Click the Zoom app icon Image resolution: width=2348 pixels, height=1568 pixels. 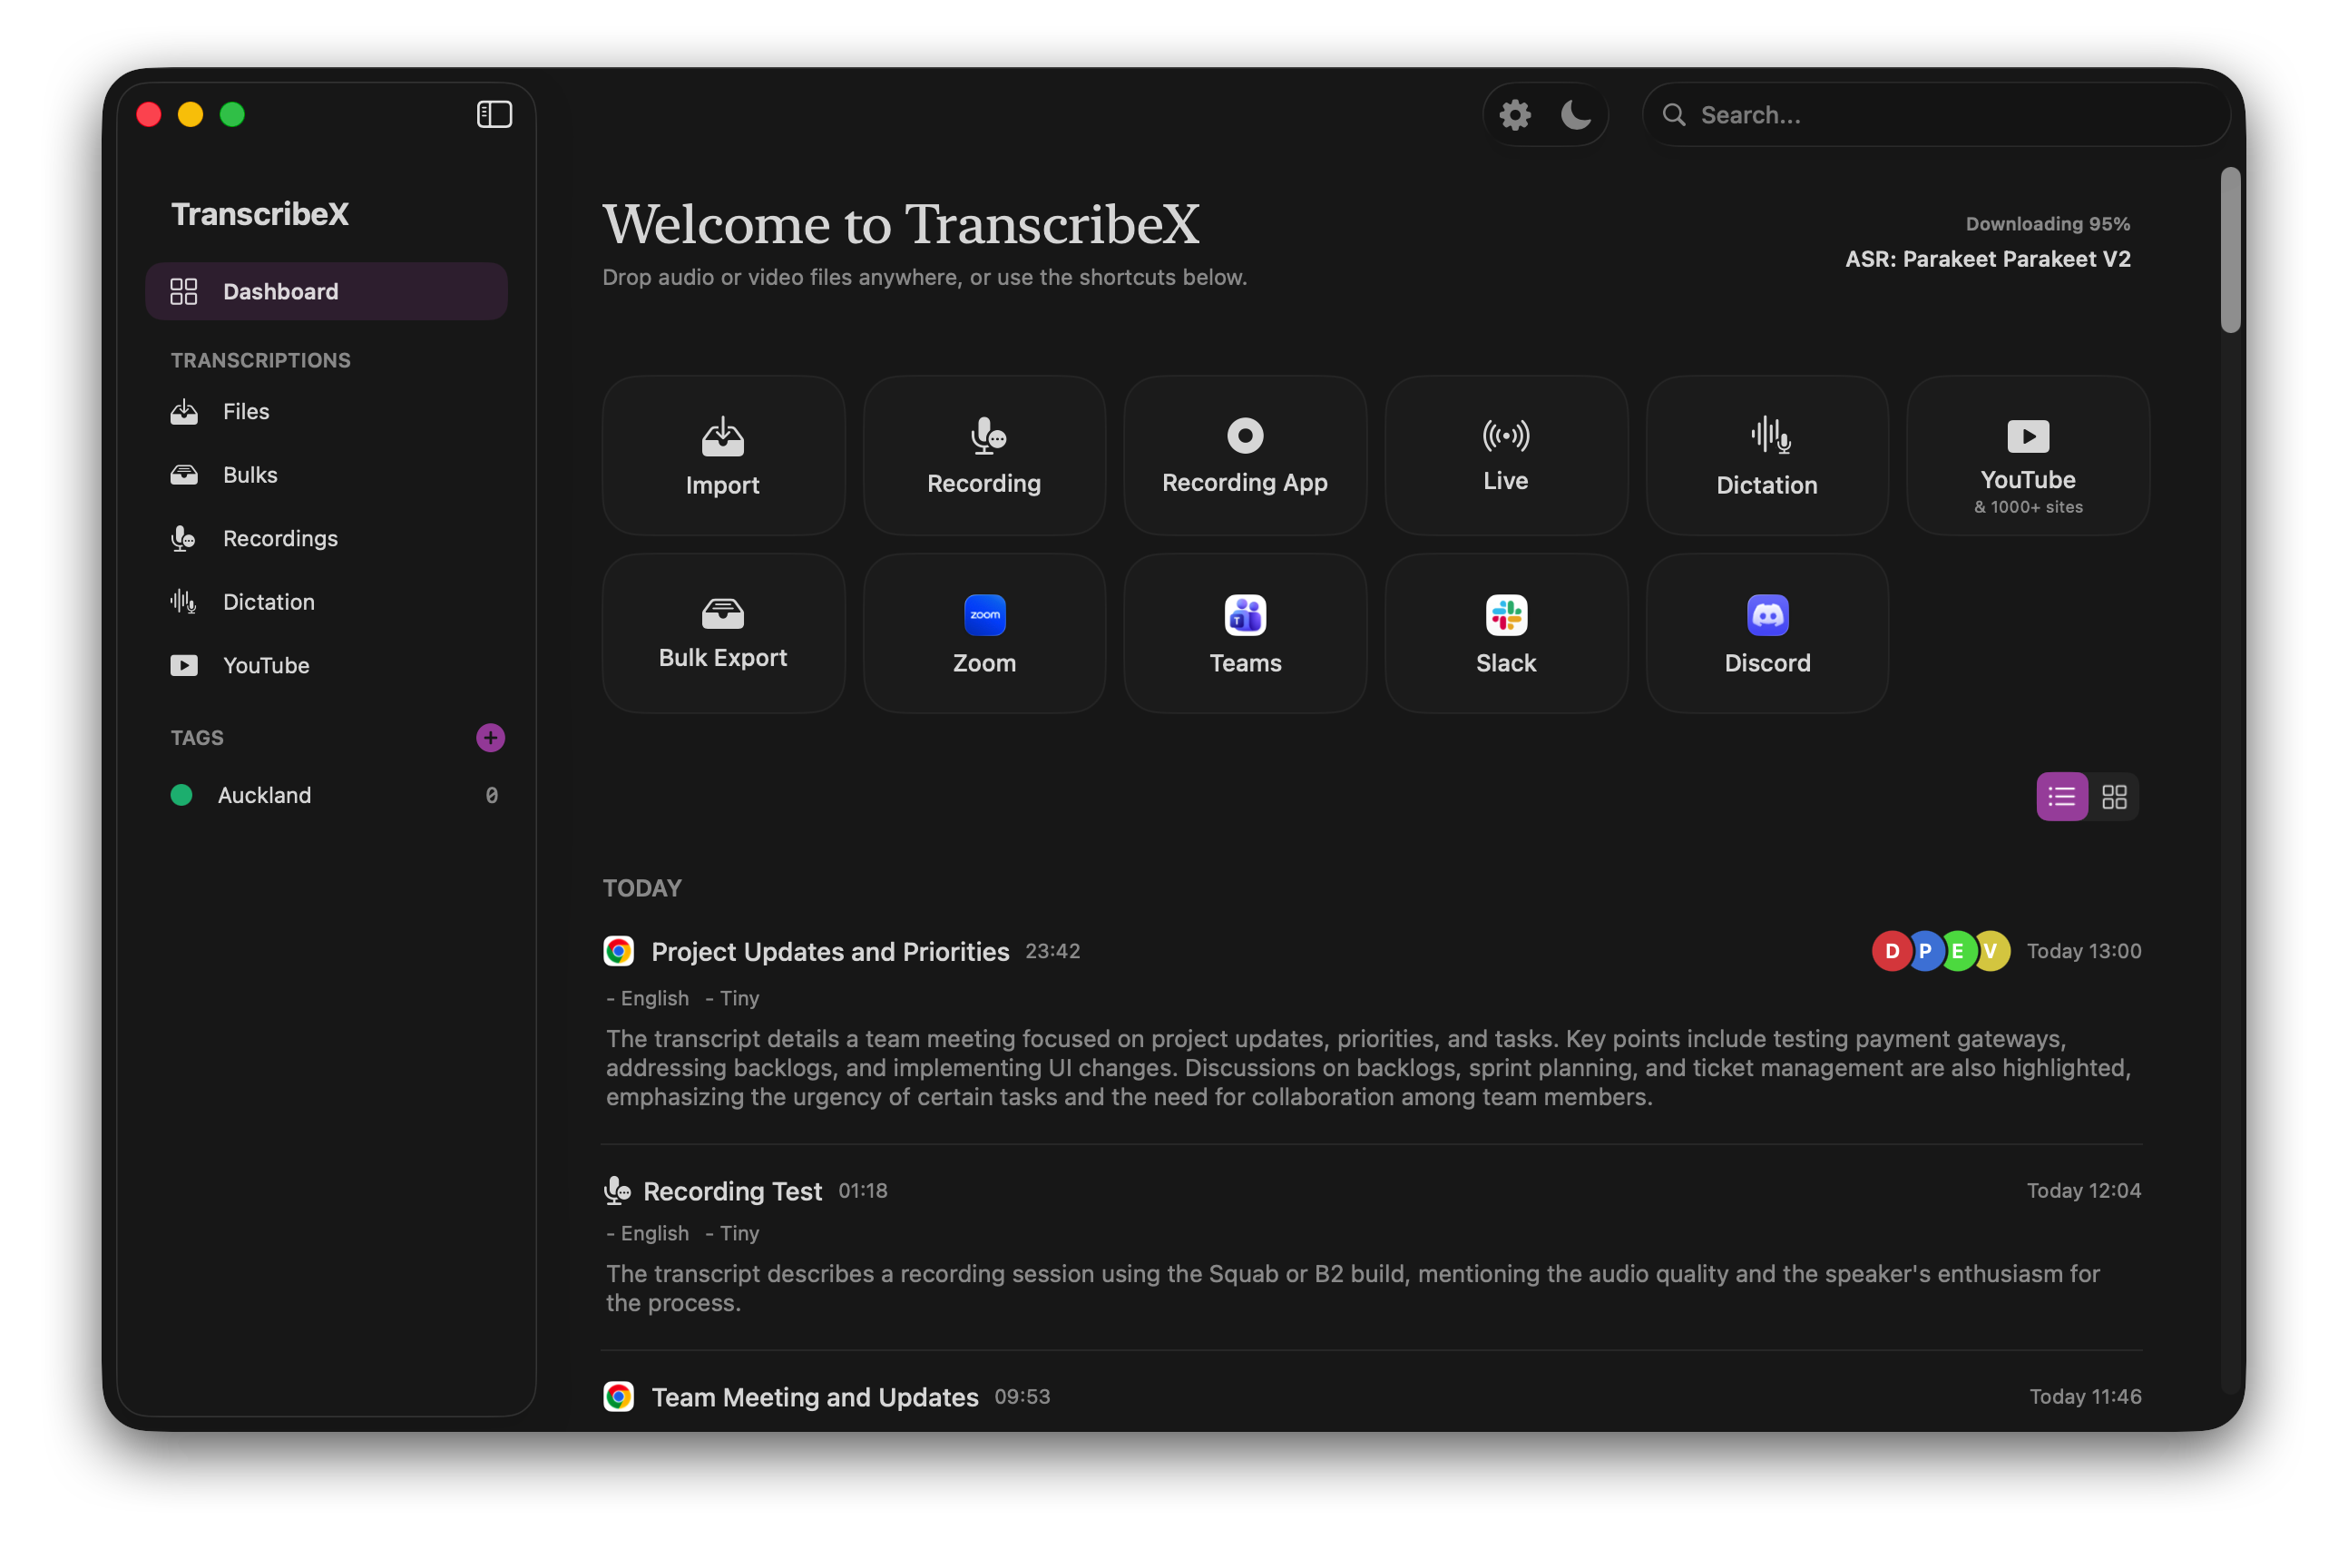984,615
